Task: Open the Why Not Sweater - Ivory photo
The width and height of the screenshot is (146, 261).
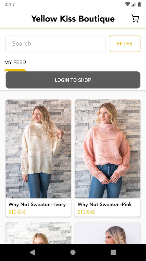Action: pyautogui.click(x=38, y=149)
